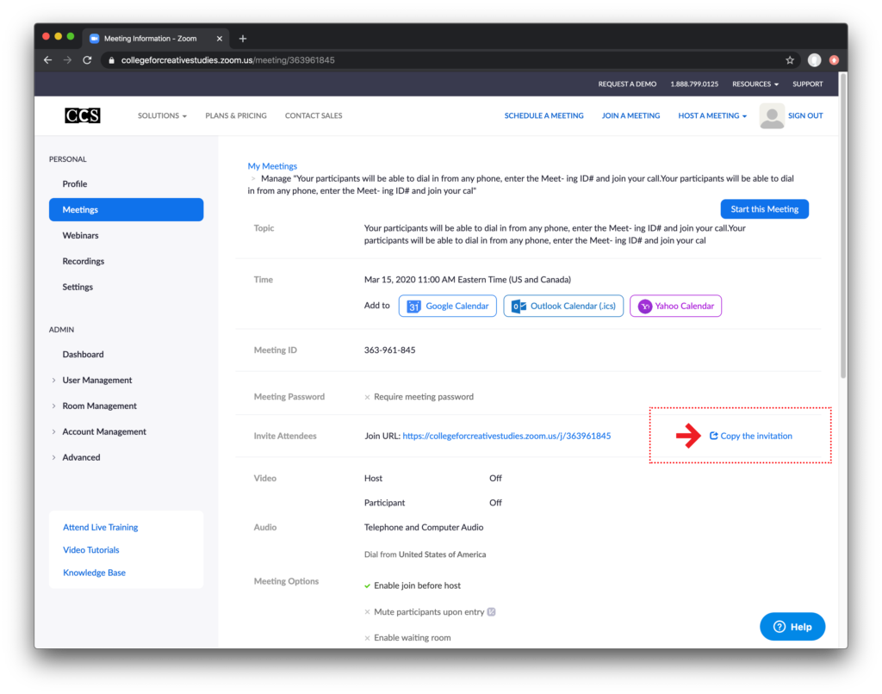Add meeting to Google Calendar
Image resolution: width=882 pixels, height=694 pixels.
click(448, 306)
